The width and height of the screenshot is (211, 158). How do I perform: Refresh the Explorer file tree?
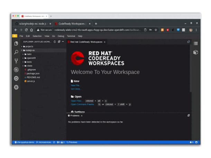[x=55, y=42]
